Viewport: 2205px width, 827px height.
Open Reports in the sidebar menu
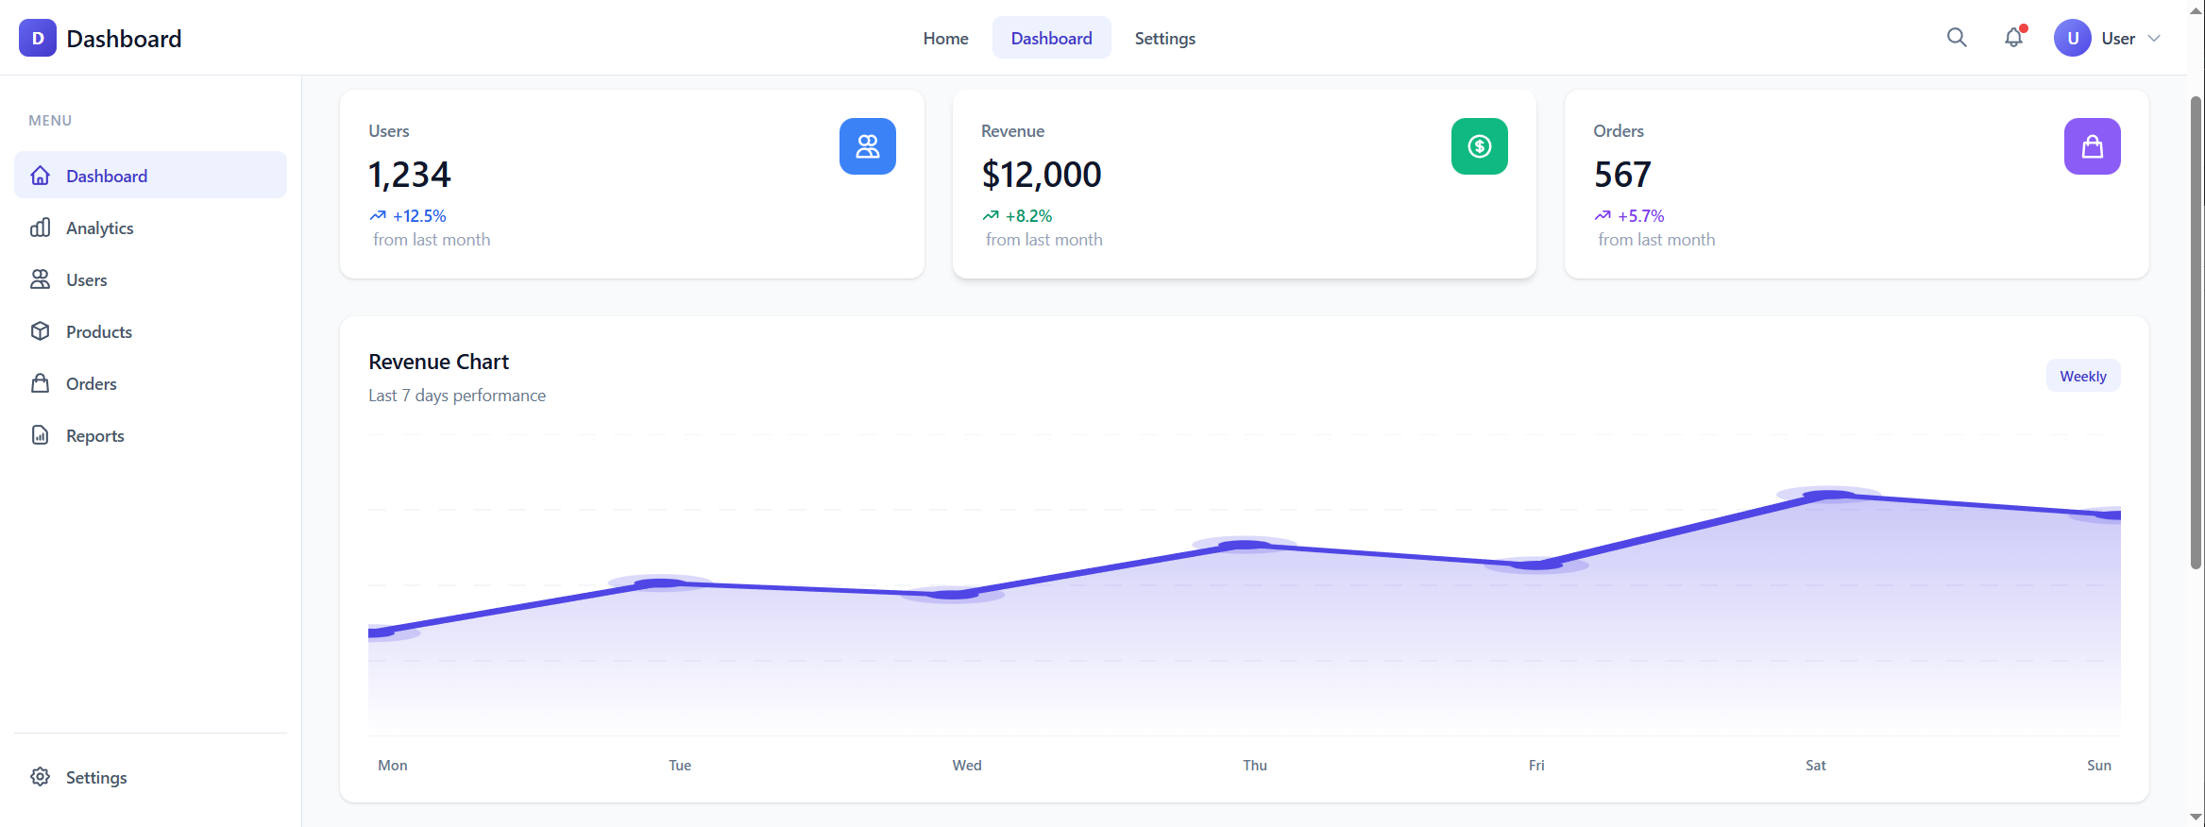150,435
